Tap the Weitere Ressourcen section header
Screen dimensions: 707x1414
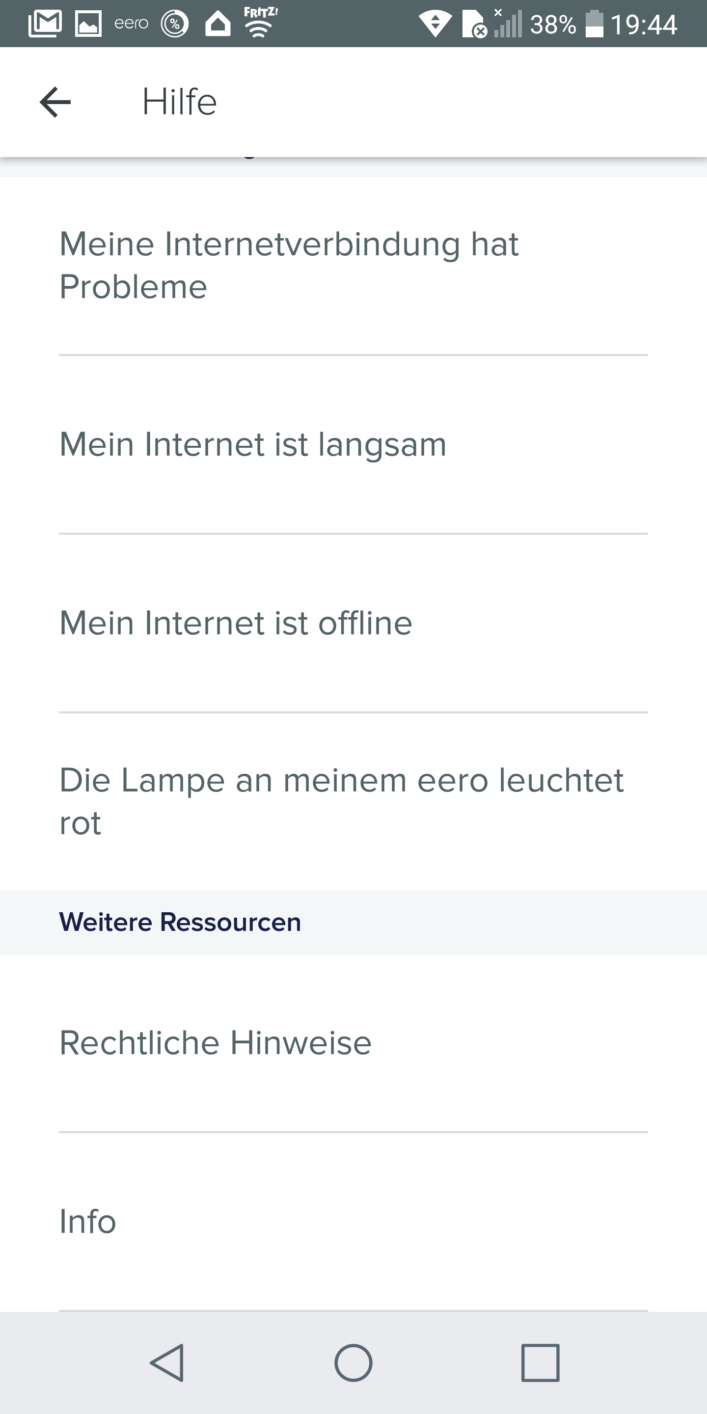(x=180, y=922)
